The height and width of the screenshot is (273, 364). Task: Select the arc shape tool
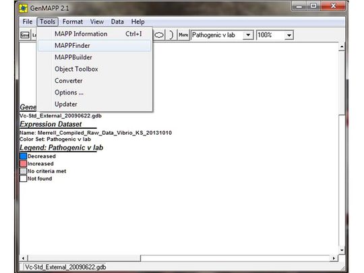171,35
